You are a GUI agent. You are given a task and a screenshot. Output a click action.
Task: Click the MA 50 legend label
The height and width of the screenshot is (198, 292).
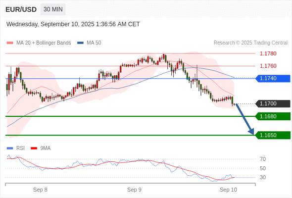pos(94,43)
